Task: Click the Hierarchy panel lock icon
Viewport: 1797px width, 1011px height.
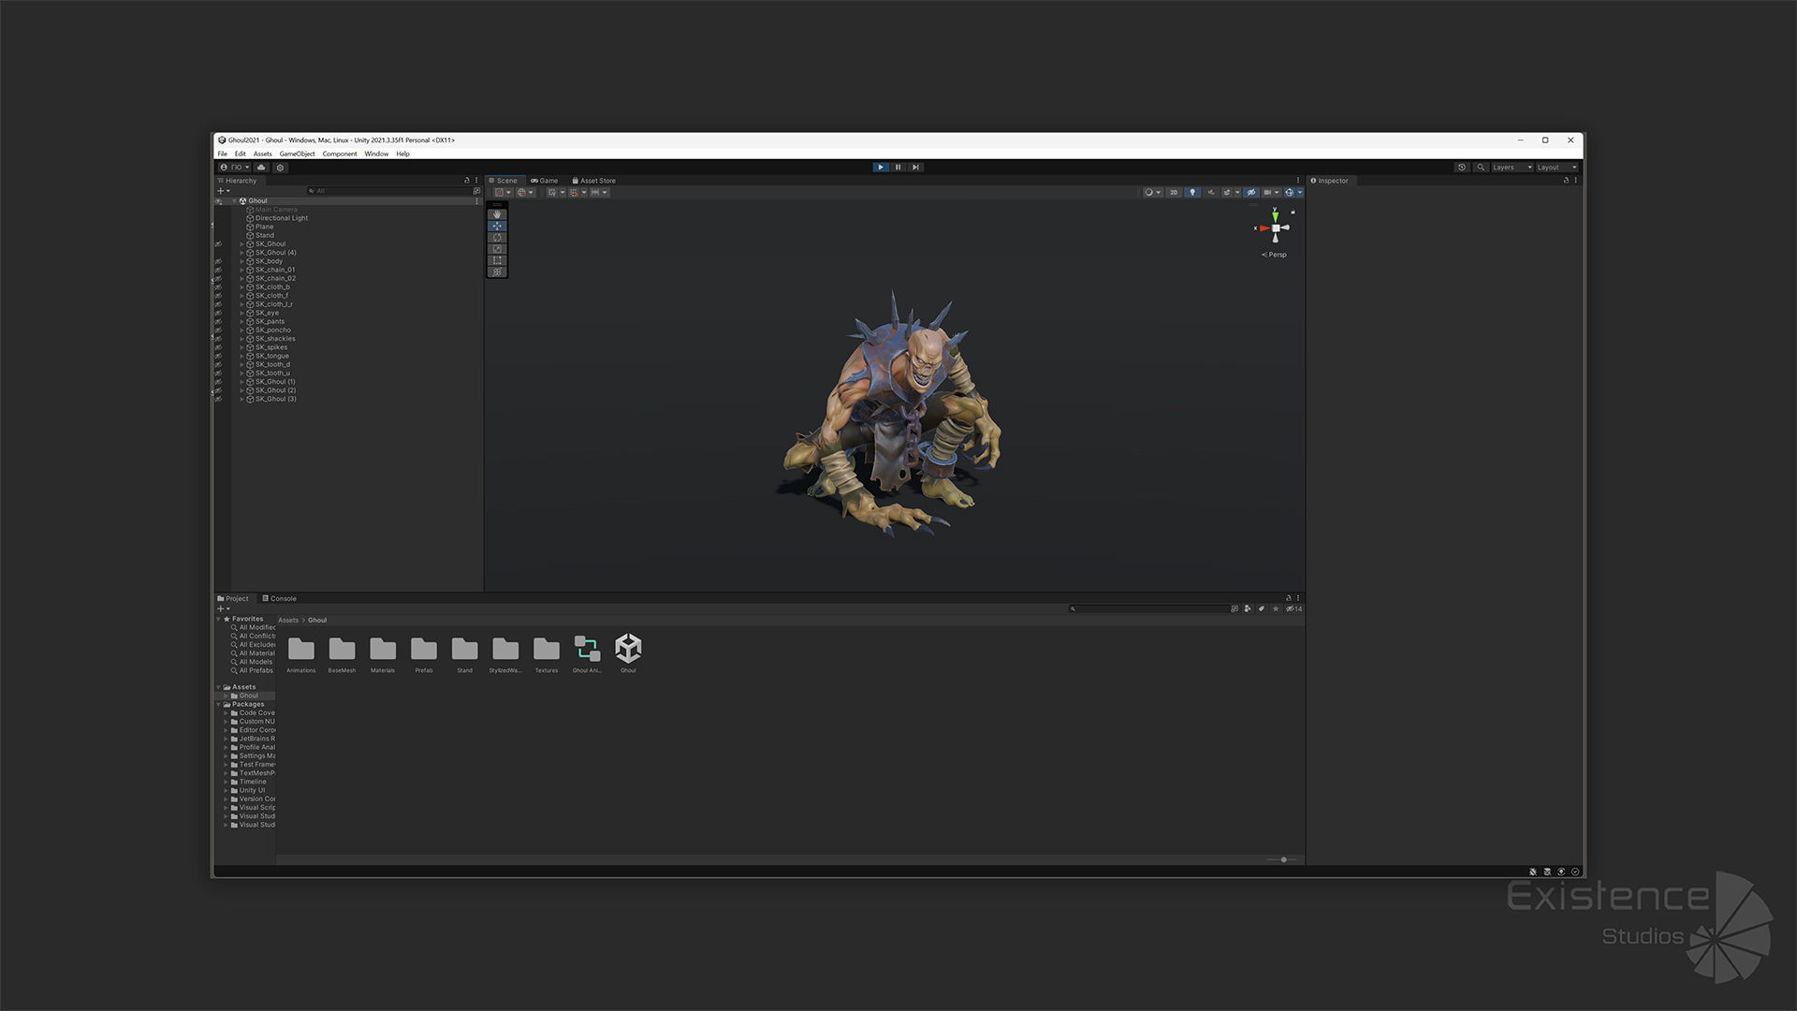Action: point(467,181)
